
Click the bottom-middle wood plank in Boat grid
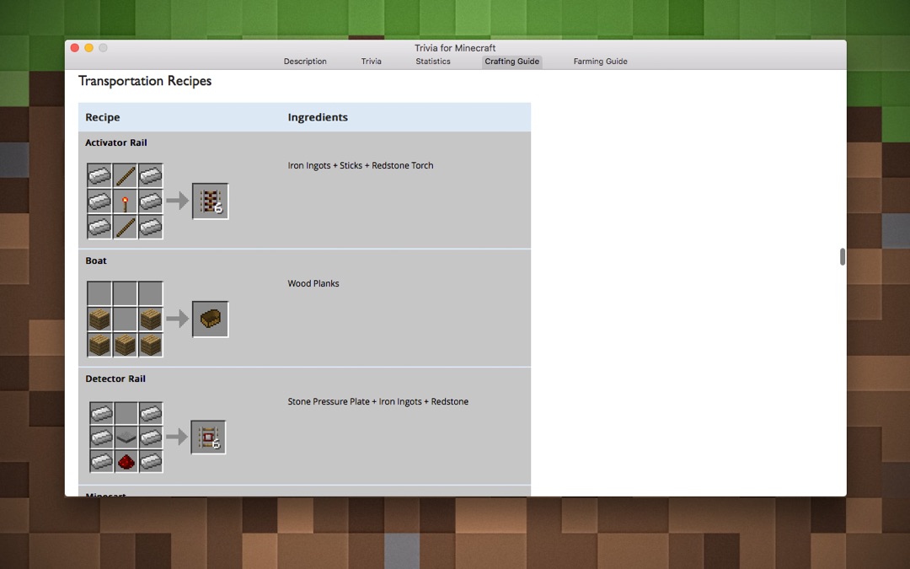coord(125,345)
